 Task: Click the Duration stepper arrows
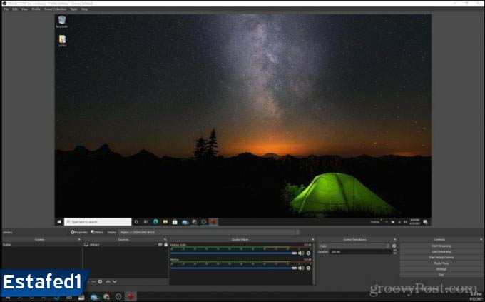394,252
